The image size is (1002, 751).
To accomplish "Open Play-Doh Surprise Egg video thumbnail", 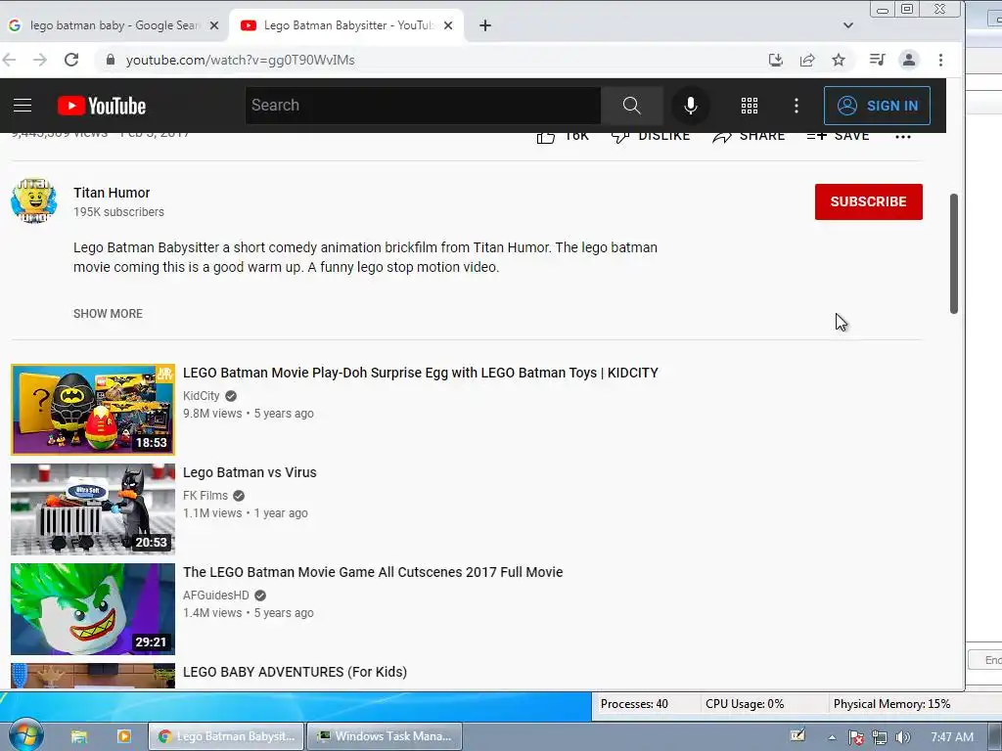I will coord(93,410).
